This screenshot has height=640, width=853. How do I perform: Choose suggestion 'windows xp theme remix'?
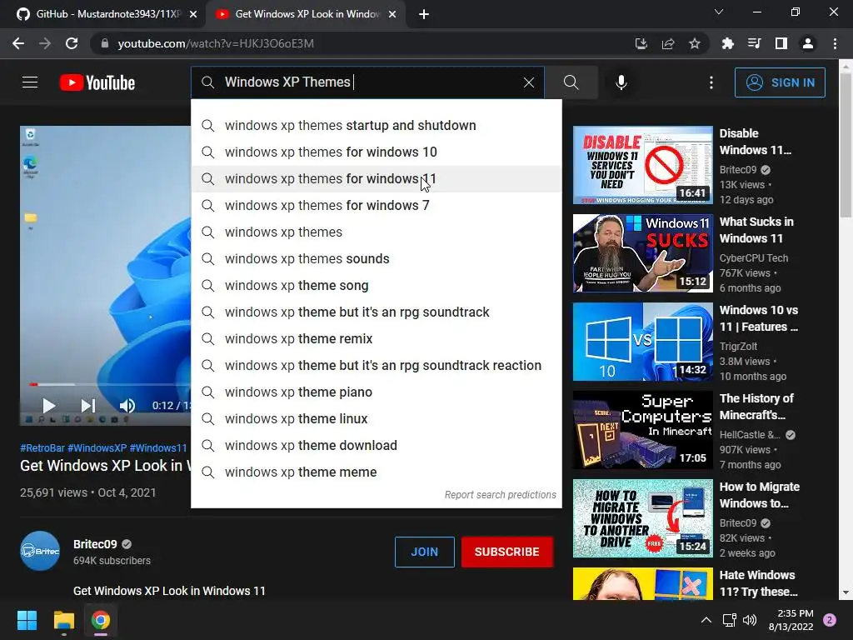pos(376,338)
